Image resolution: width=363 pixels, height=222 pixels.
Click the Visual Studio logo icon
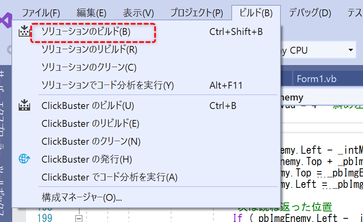click(x=6, y=20)
